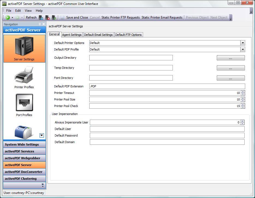Select the activePDF Server section
The image size is (255, 198).
tap(24, 165)
